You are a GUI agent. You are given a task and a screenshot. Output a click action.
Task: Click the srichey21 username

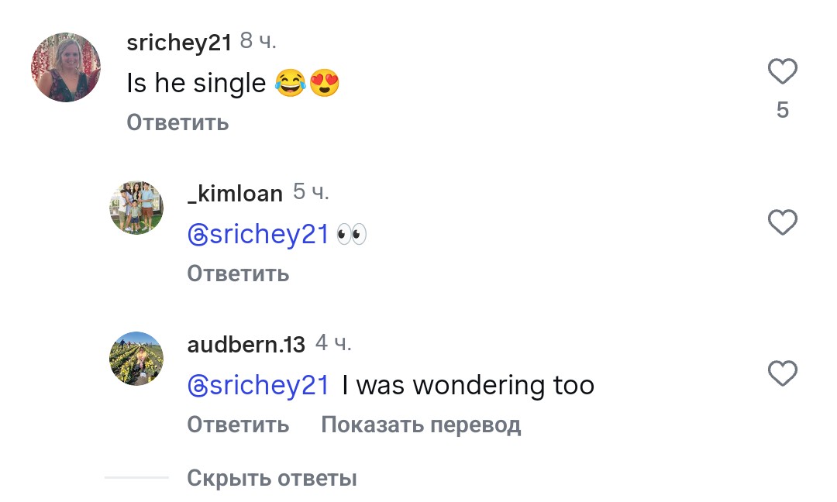click(x=179, y=43)
